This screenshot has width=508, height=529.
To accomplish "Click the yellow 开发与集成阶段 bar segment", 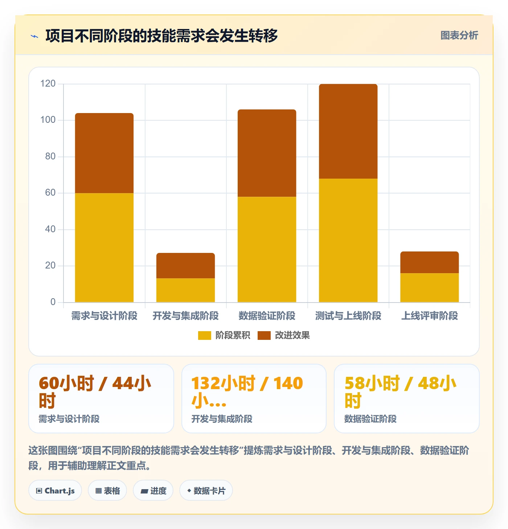I will 185,290.
